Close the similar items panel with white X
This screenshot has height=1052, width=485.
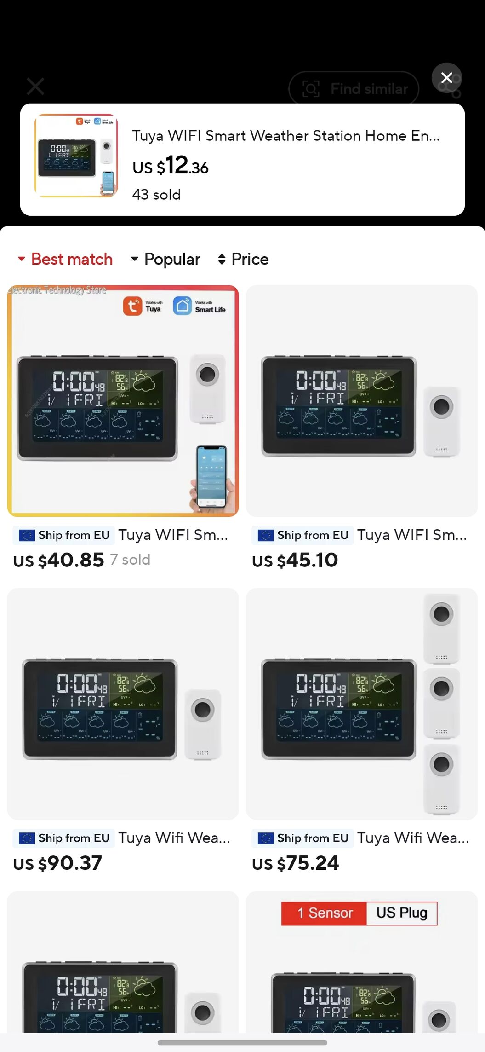pyautogui.click(x=446, y=78)
